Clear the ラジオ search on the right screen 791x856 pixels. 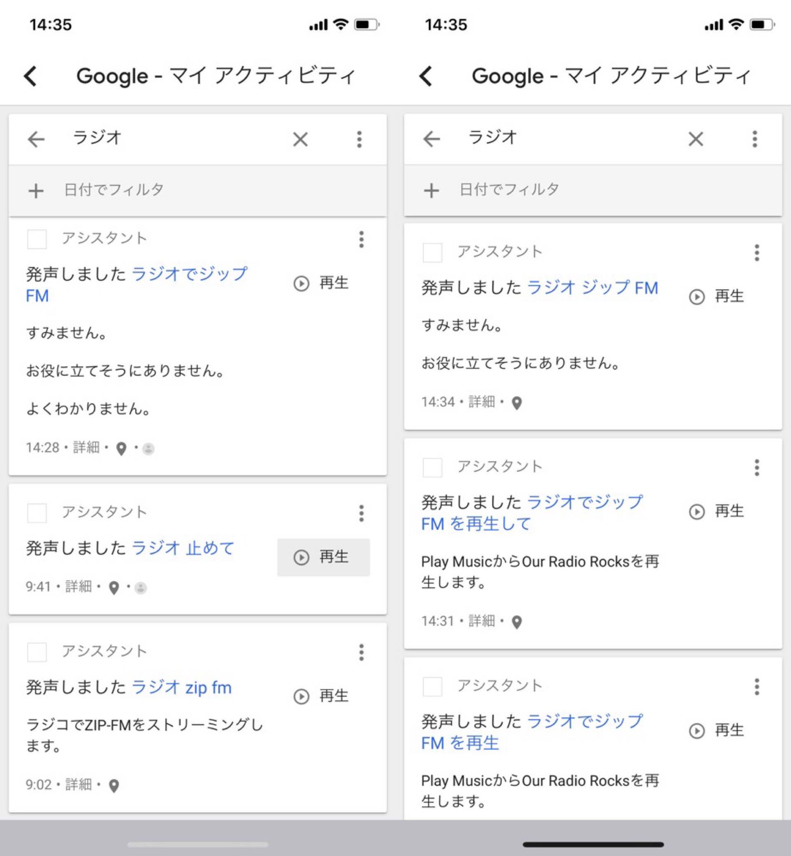(x=696, y=139)
